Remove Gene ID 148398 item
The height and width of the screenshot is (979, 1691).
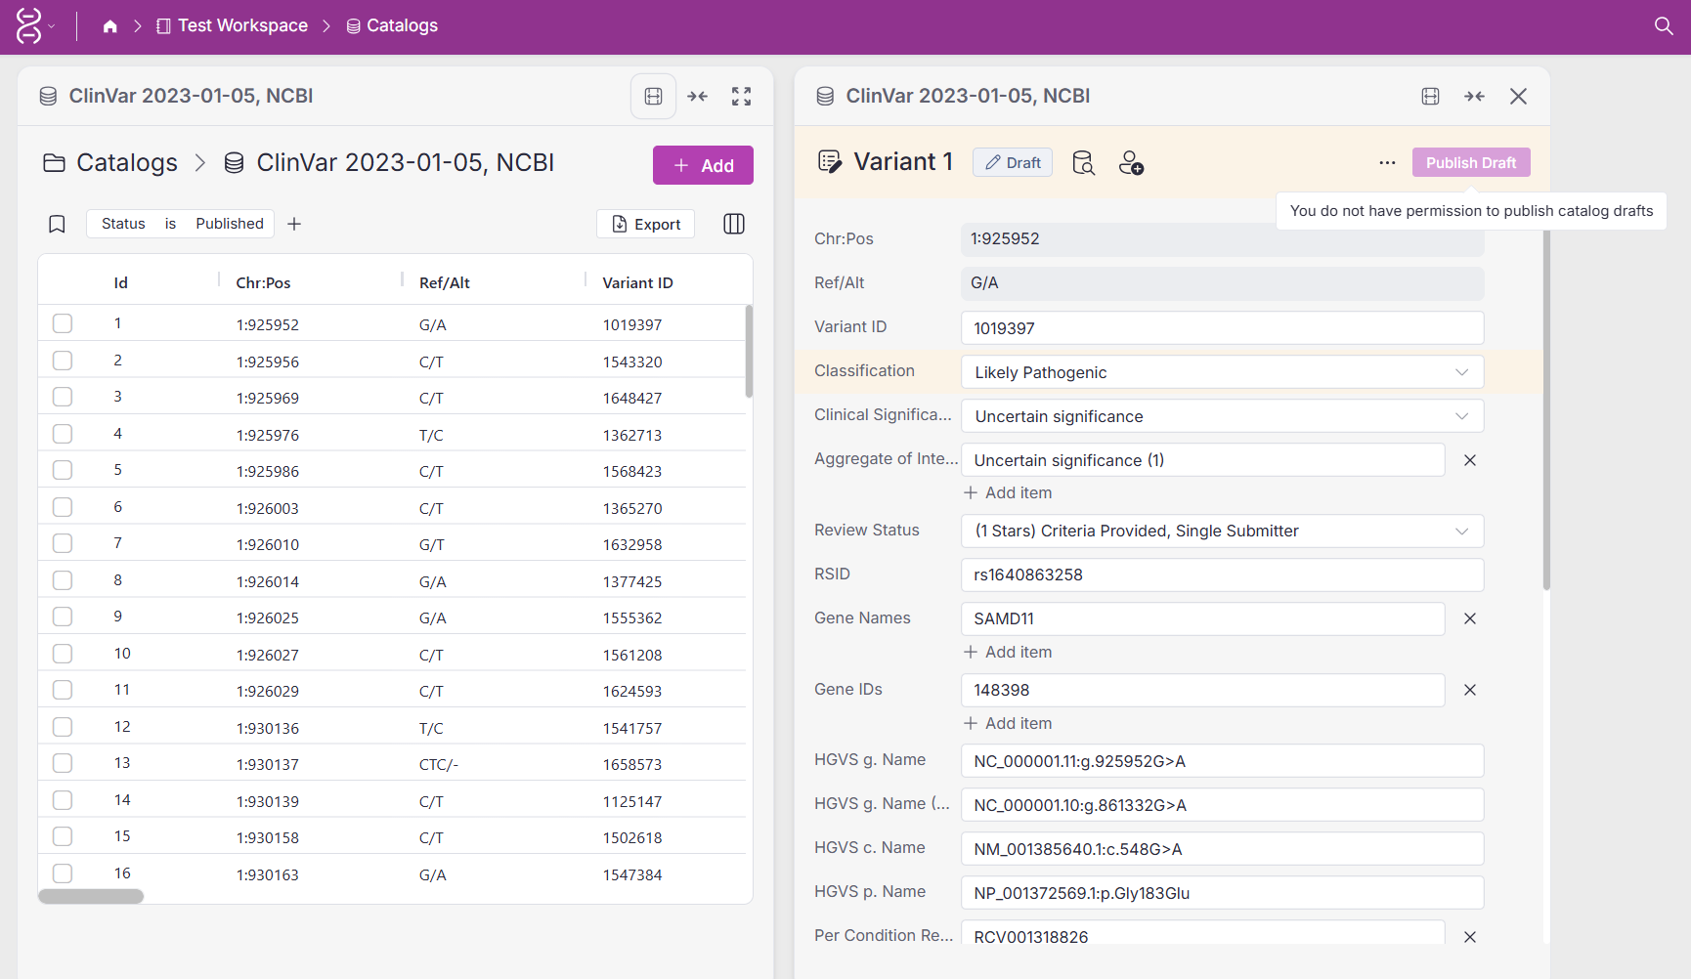(1469, 690)
